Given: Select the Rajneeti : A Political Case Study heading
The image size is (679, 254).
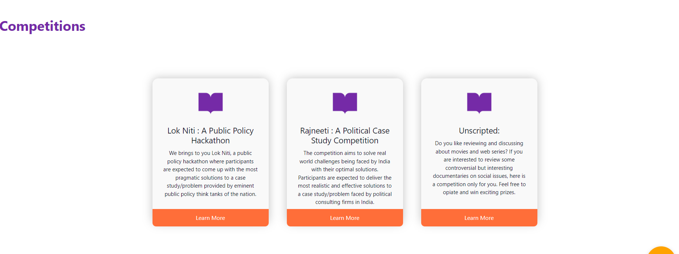Looking at the screenshot, I should point(345,135).
